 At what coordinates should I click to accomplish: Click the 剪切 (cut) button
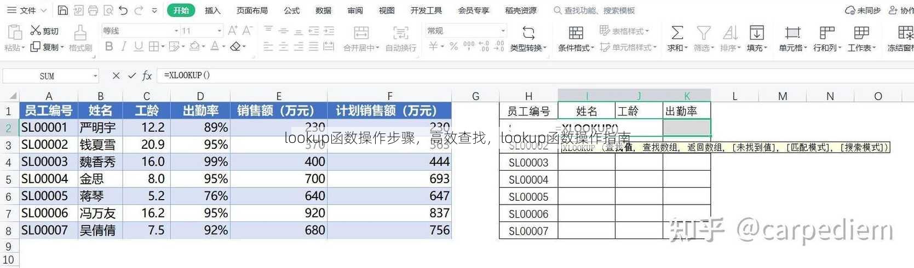click(44, 31)
